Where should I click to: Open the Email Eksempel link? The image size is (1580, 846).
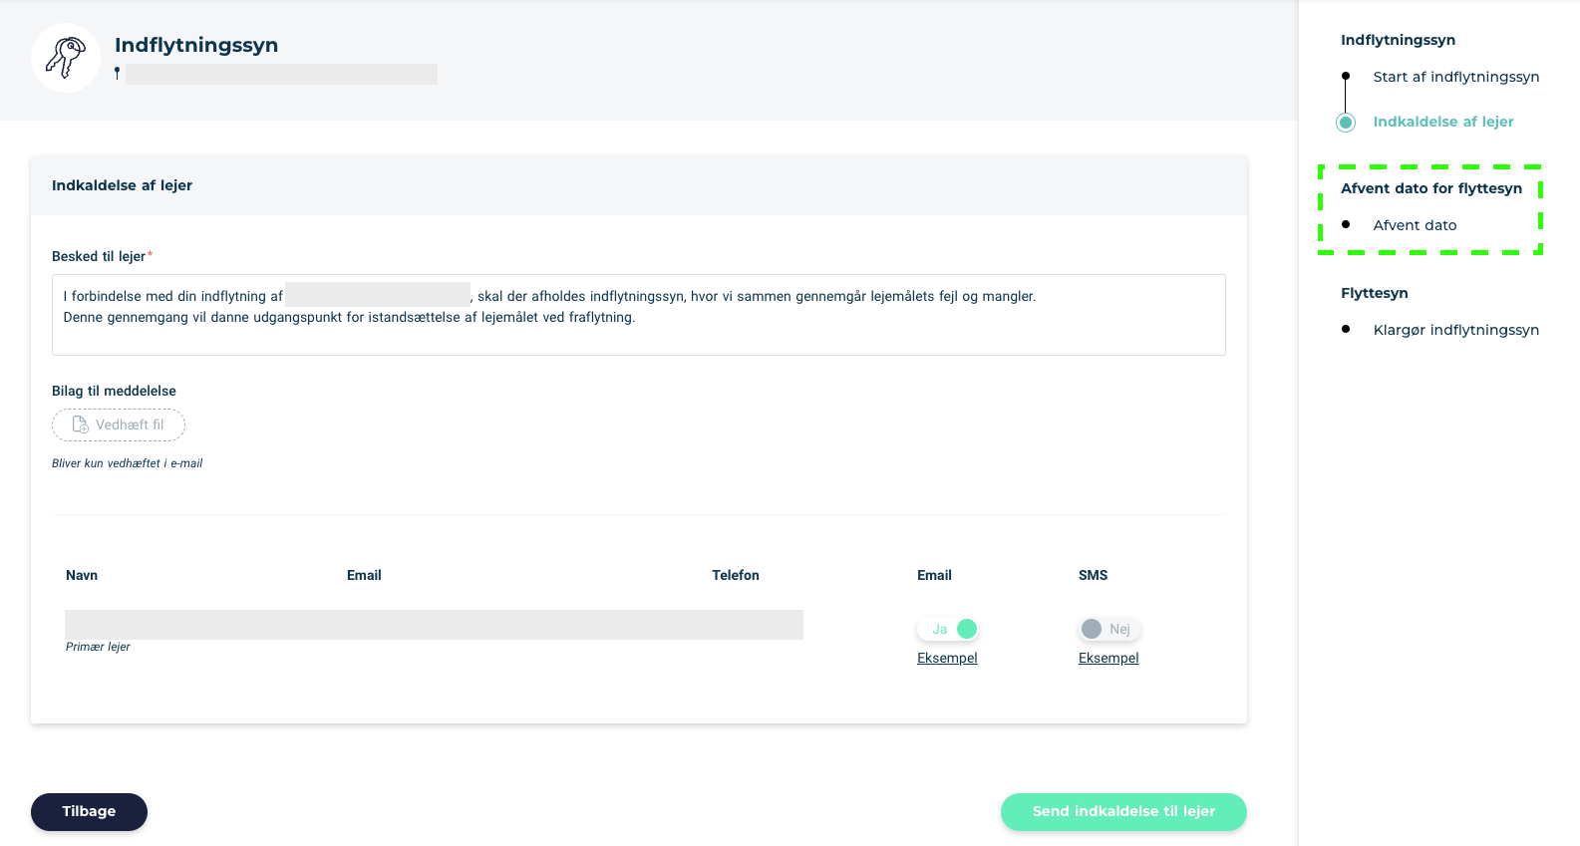coord(947,658)
